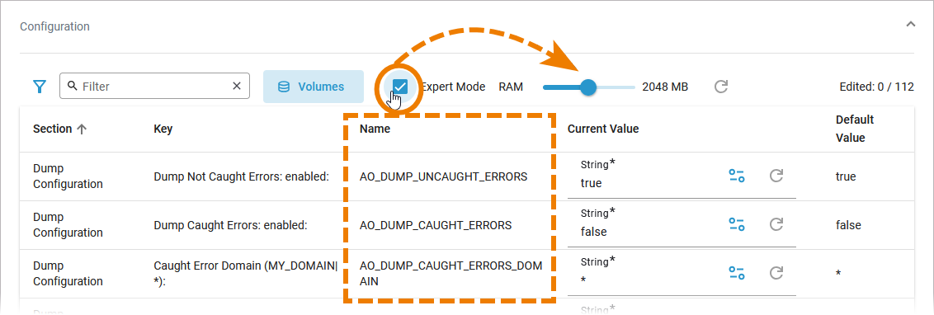
Task: Reset AO_DUMP_UNCAUGHT_ERRORS to default value
Action: pyautogui.click(x=776, y=176)
